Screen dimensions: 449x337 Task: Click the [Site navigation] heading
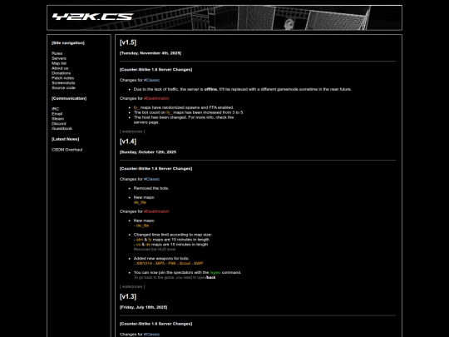tap(68, 43)
